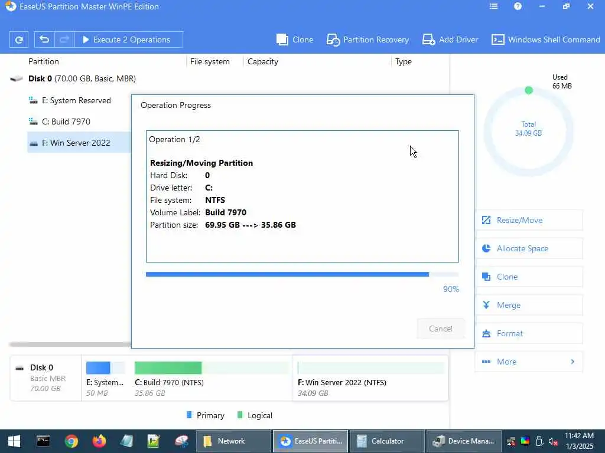Image resolution: width=605 pixels, height=453 pixels.
Task: Undo the last pending operation
Action: tap(44, 40)
